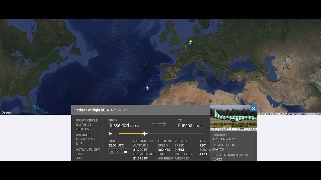The image size is (321, 180).
Task: Click the 0 FPM vertical speed value
Action: (x=179, y=150)
